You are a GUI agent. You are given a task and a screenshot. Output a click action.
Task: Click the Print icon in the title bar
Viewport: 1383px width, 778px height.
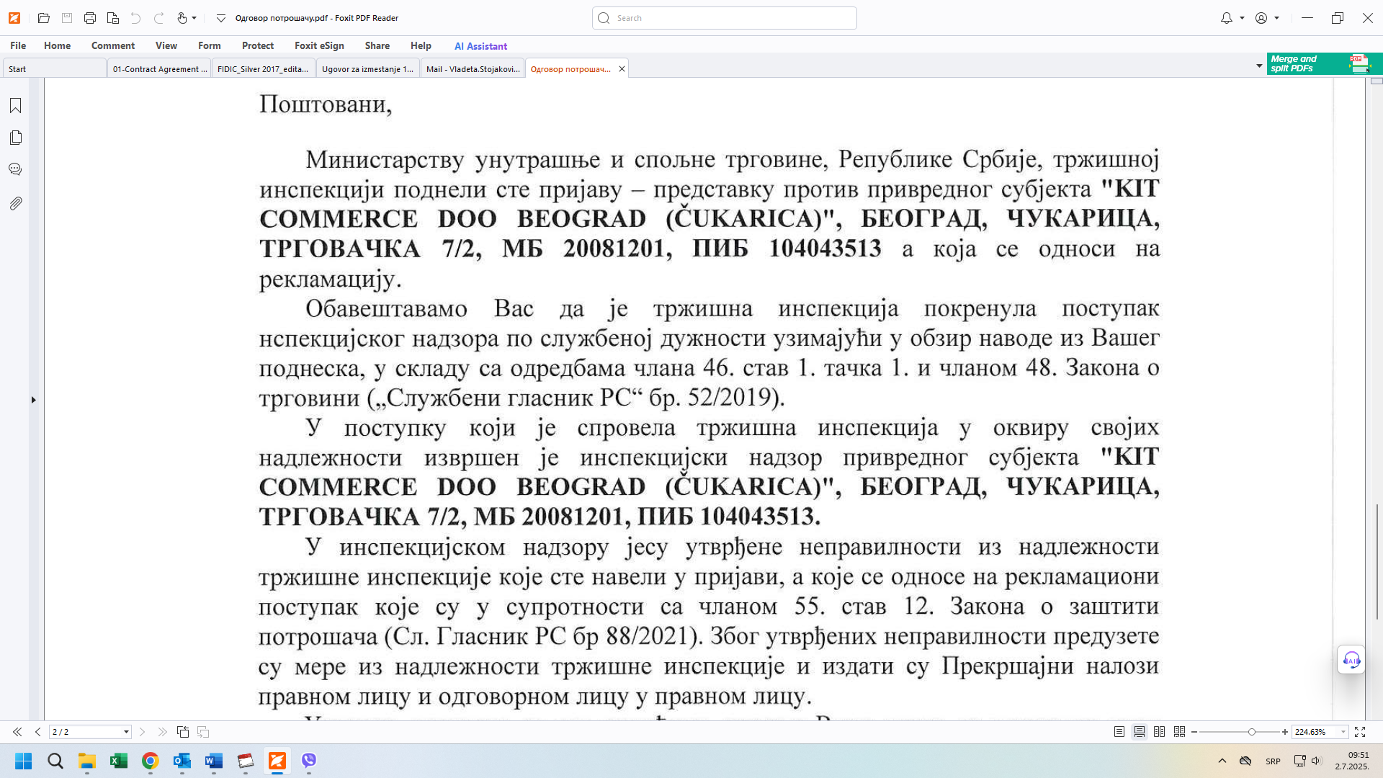[89, 18]
